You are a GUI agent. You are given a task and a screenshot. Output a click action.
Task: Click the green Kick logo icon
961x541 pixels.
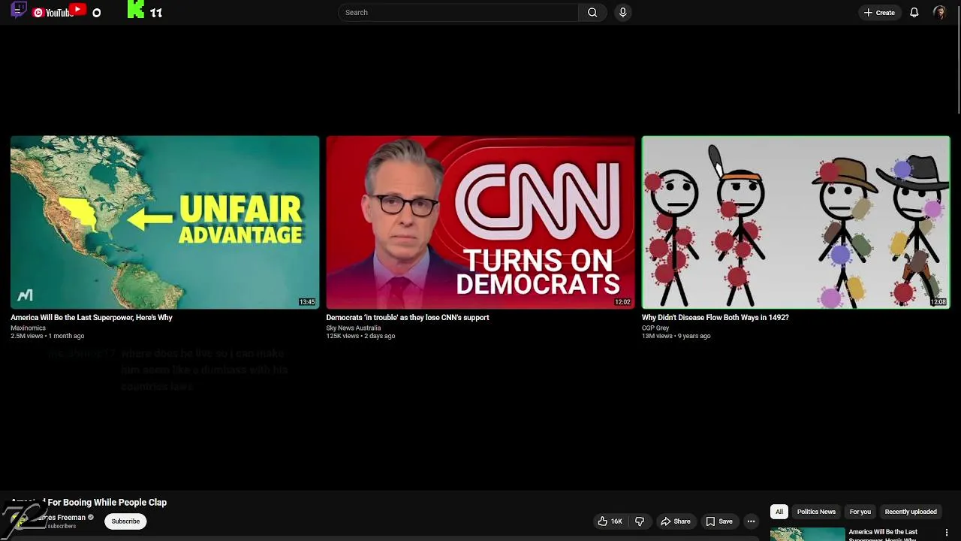click(136, 10)
